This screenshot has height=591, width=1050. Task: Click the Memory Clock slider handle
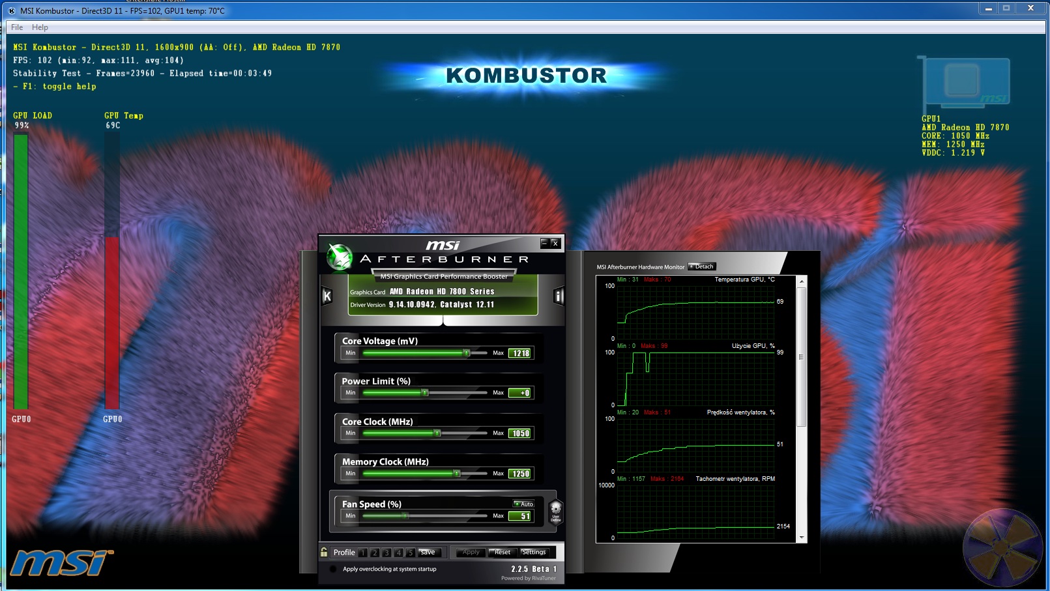(457, 473)
